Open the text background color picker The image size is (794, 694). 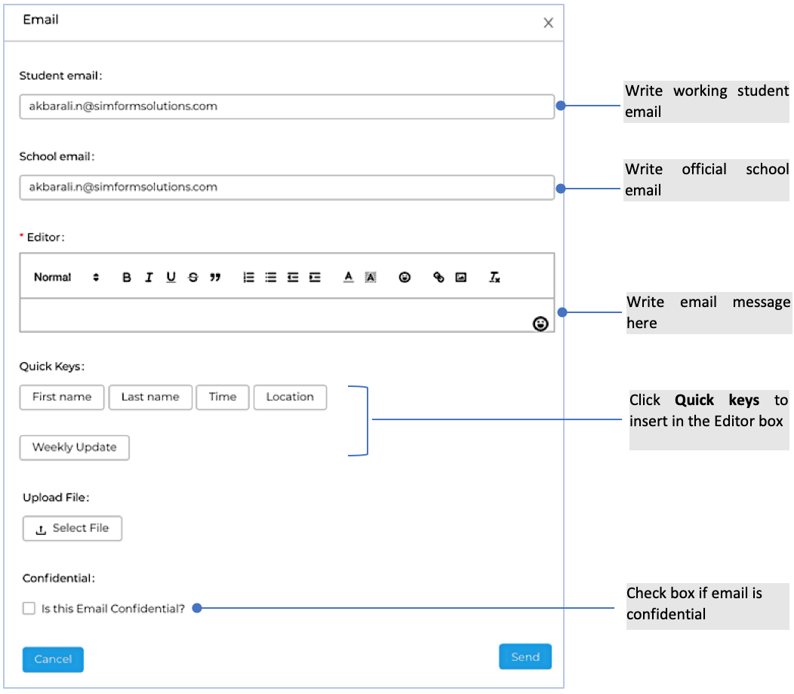pyautogui.click(x=371, y=278)
